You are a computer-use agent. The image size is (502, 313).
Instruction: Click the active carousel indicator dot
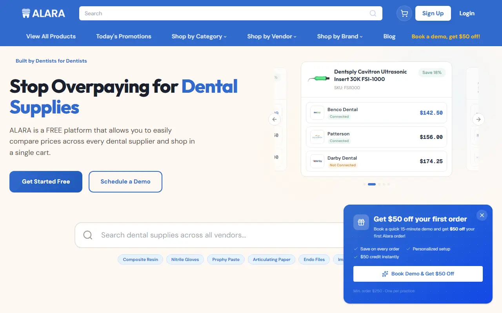pyautogui.click(x=372, y=184)
